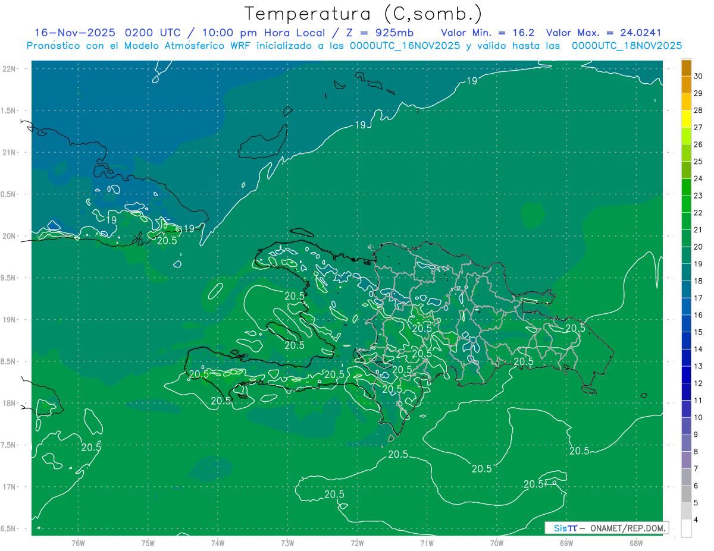Select the "10:00 pm Hora Local" text
Viewport: 714px width, 551px height.
click(263, 33)
